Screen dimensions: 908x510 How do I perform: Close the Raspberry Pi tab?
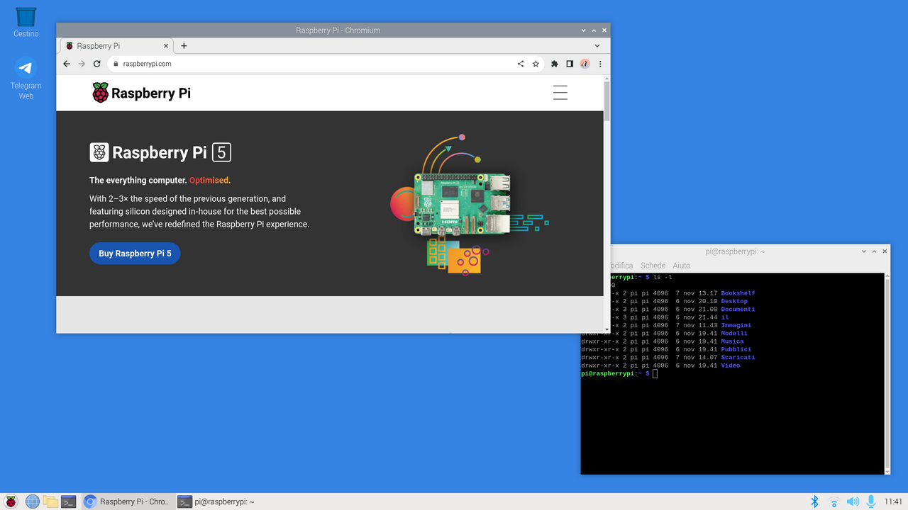click(167, 46)
